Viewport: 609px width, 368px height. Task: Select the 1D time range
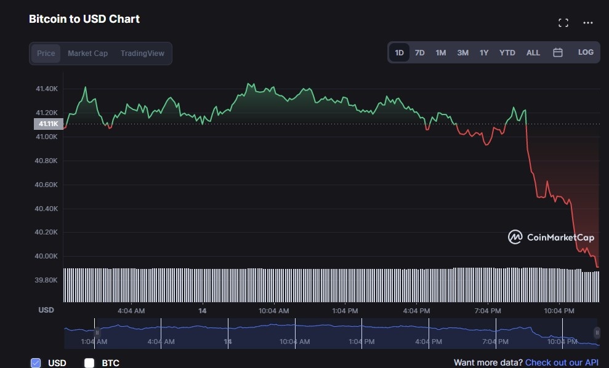tap(399, 53)
